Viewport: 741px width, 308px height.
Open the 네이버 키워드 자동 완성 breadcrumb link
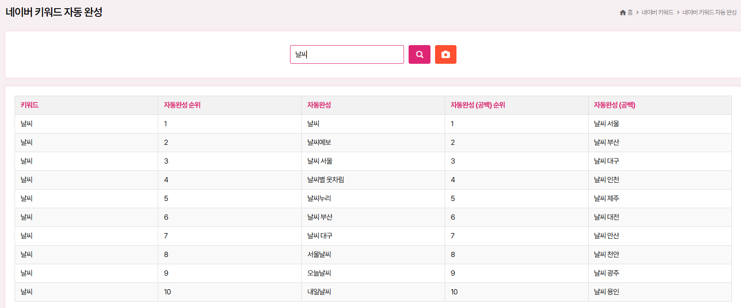pos(709,12)
